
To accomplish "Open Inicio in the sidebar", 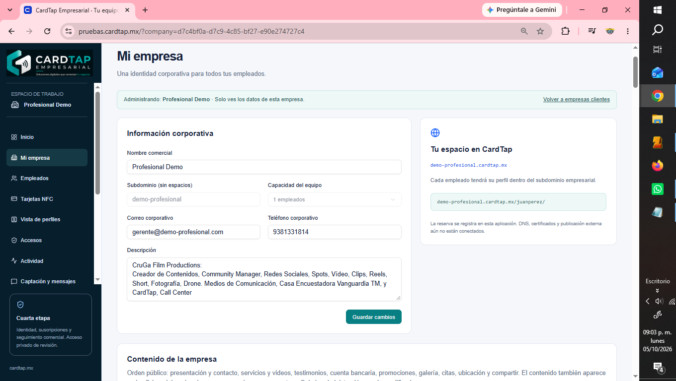I will (47, 137).
